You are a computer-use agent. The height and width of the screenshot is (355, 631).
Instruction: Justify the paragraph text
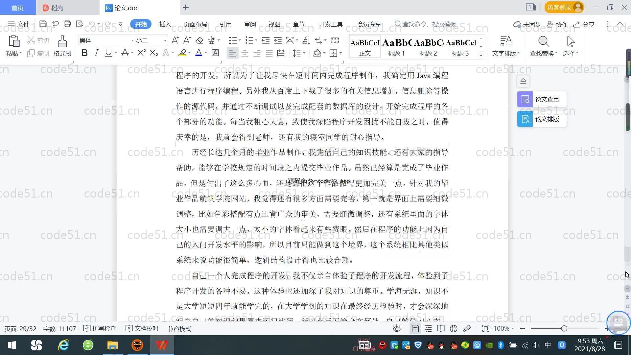(269, 53)
